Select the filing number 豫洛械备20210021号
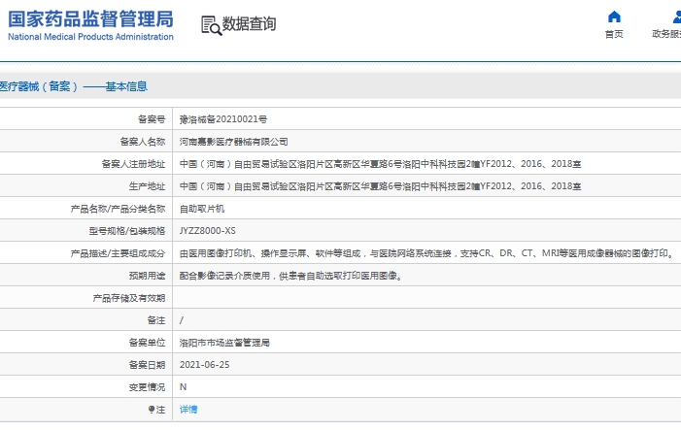This screenshot has height=430, width=681. point(223,118)
